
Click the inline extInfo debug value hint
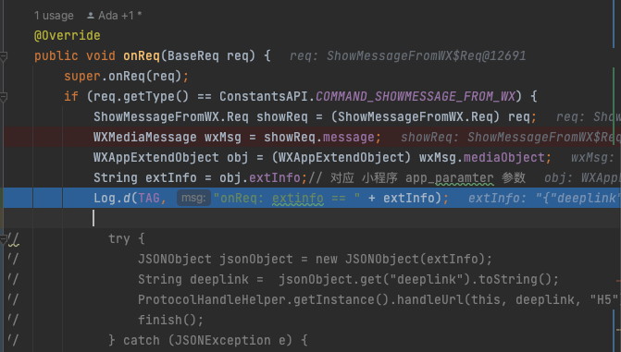(543, 198)
